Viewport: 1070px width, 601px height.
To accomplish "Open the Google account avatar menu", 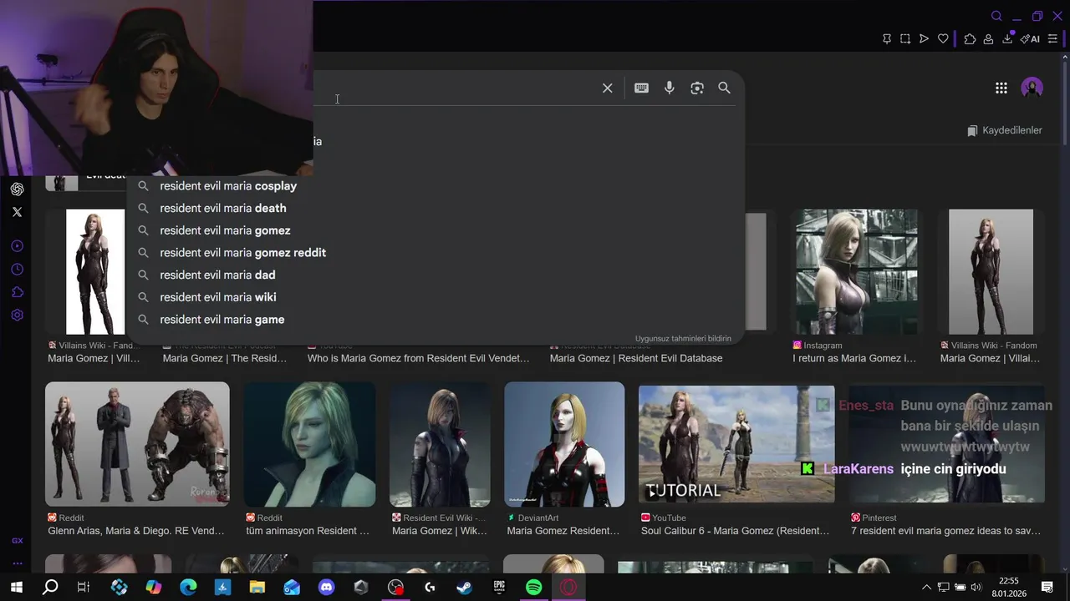I will [1032, 88].
